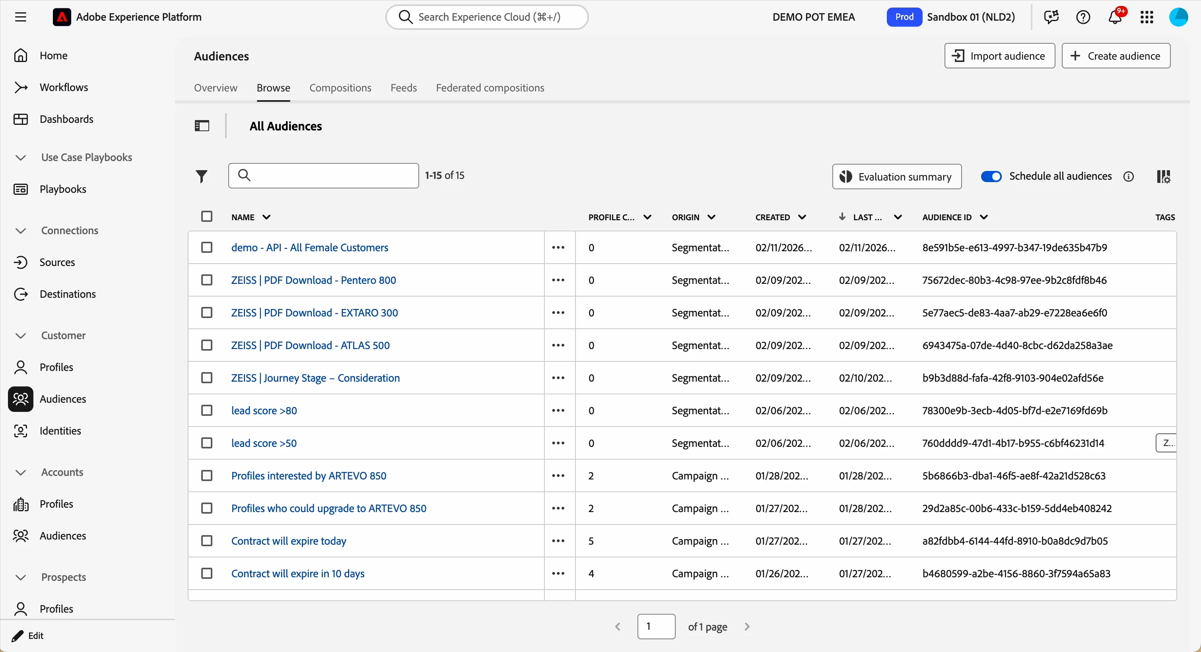
Task: Go to the previous page arrow
Action: point(618,627)
